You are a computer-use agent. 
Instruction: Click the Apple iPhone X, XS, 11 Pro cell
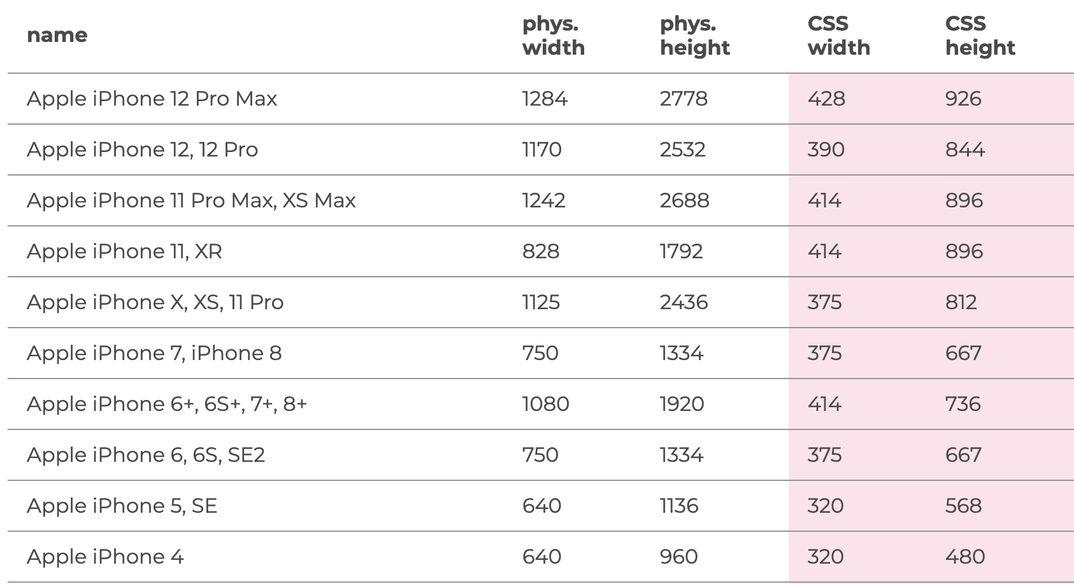coord(155,302)
